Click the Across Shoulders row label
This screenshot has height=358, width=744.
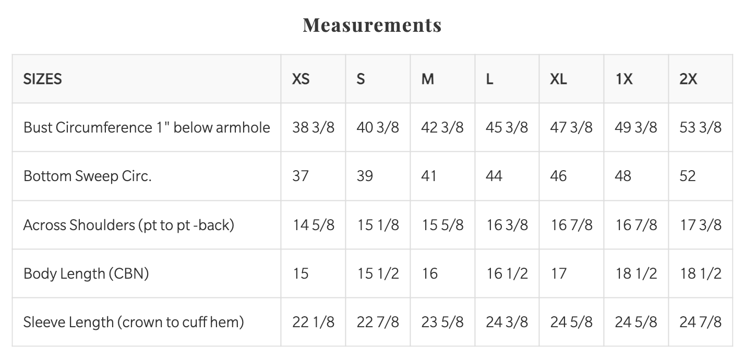pyautogui.click(x=128, y=225)
